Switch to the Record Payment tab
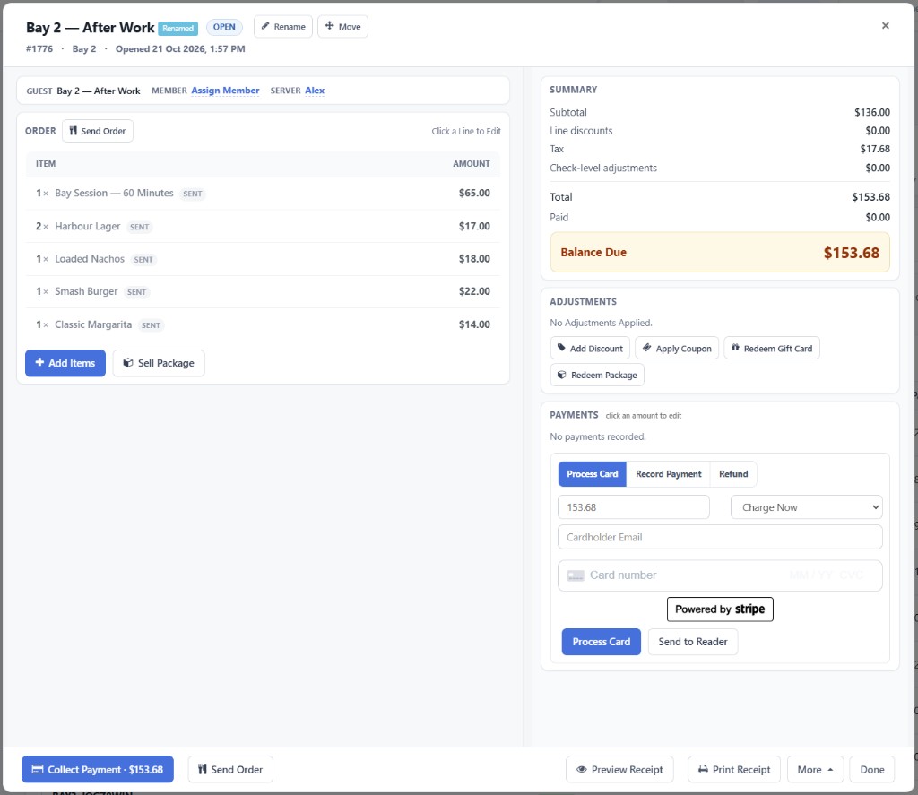The height and width of the screenshot is (795, 918). (668, 474)
